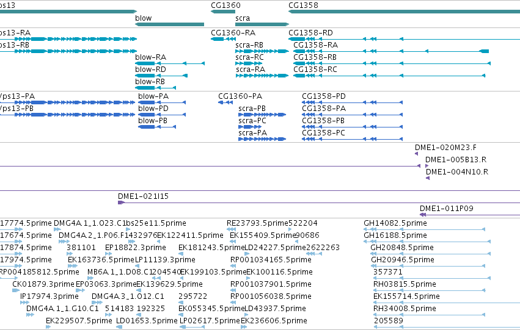Select transcript blow-RD

pos(161,76)
